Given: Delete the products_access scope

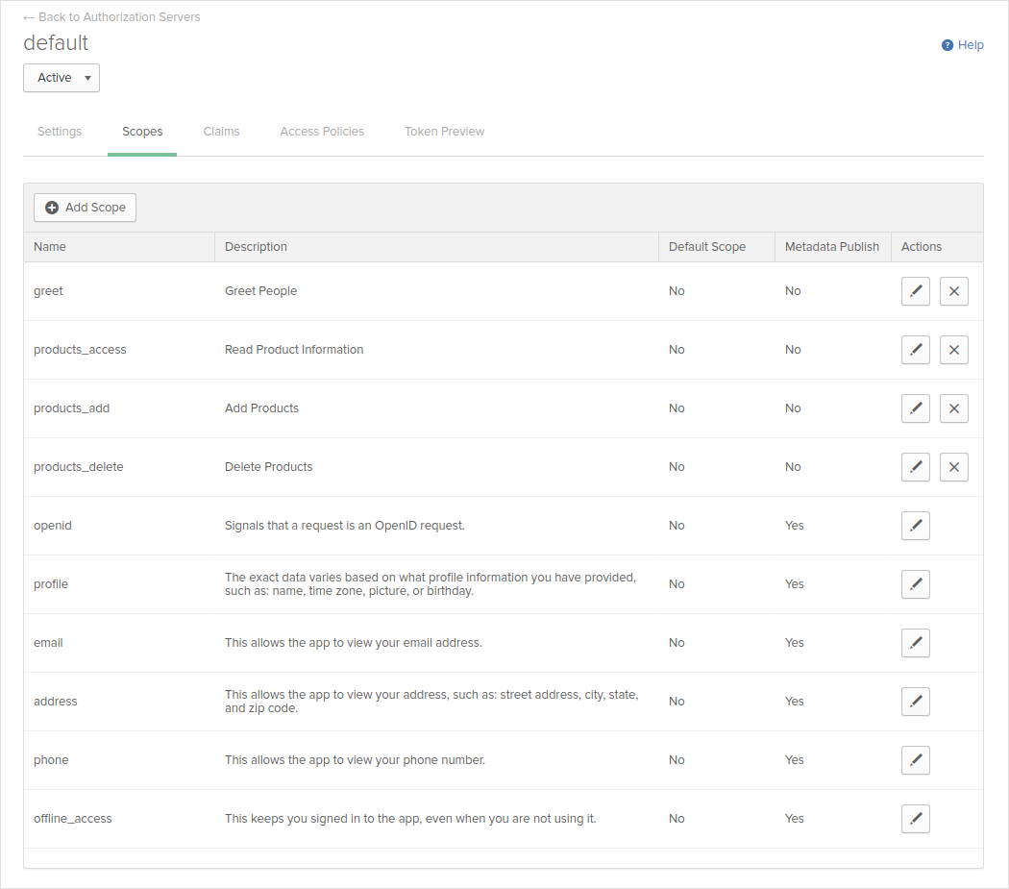Looking at the screenshot, I should pos(953,350).
